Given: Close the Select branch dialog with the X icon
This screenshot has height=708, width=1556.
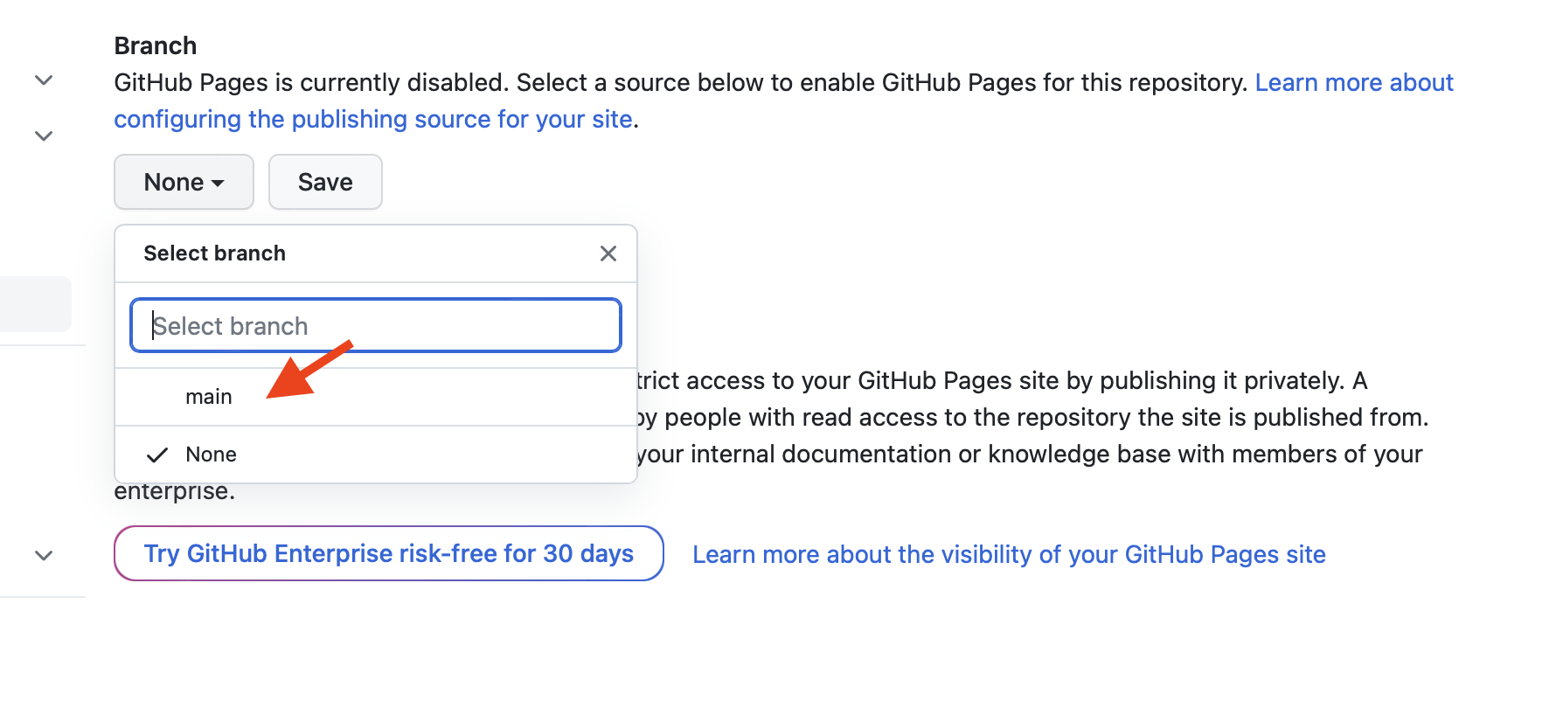Looking at the screenshot, I should tap(608, 253).
